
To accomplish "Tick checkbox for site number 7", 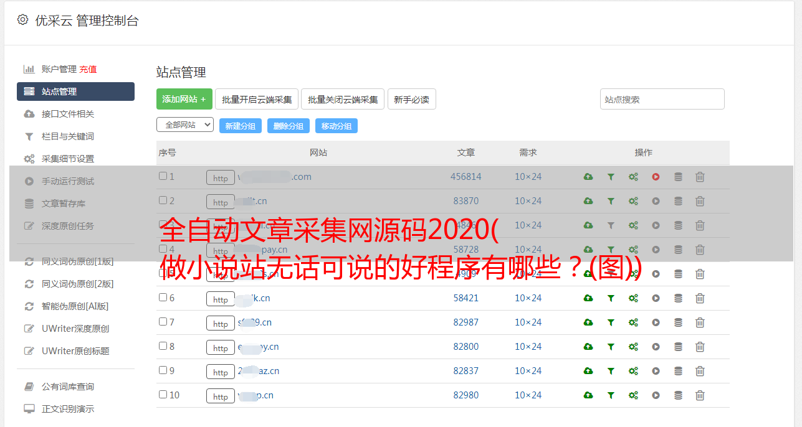I will (x=163, y=322).
